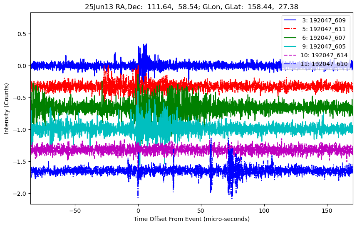This screenshot has width=357, height=226.
Task: Click the x-axis tick label 100
Action: (x=264, y=210)
